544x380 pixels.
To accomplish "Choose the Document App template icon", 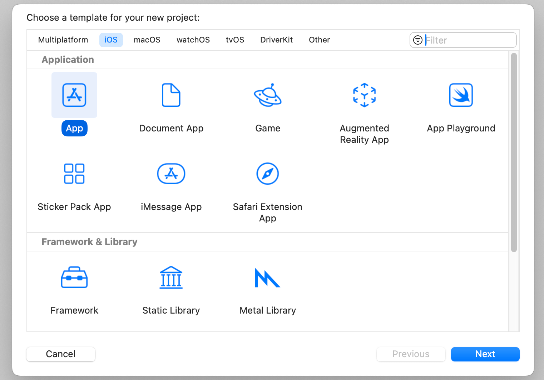I will tap(171, 95).
